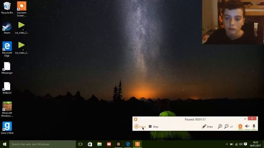
Task: Click Icecream Screen Recorder taskbar icon
Action: 137,144
